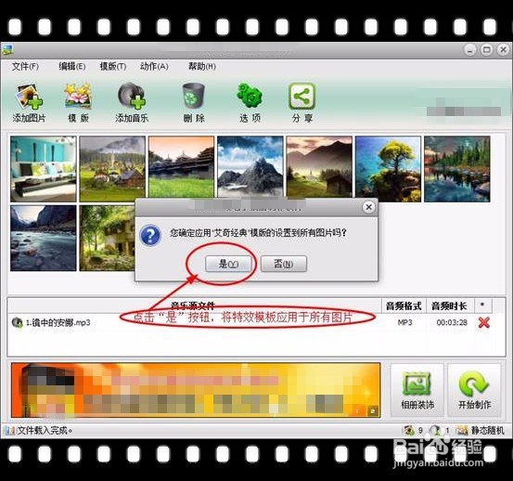Maximize the application window
513x481 pixels.
pos(486,50)
